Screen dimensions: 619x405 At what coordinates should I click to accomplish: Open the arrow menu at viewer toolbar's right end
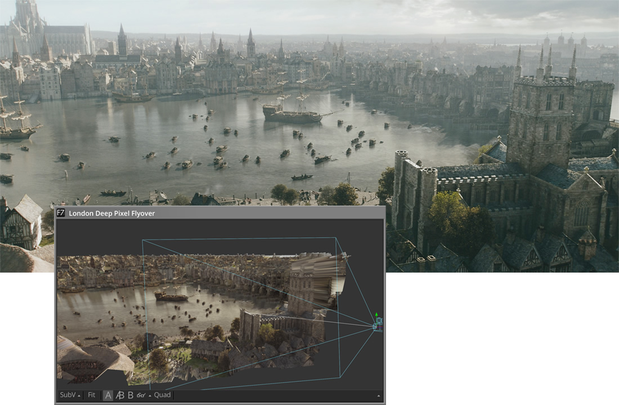pyautogui.click(x=378, y=396)
